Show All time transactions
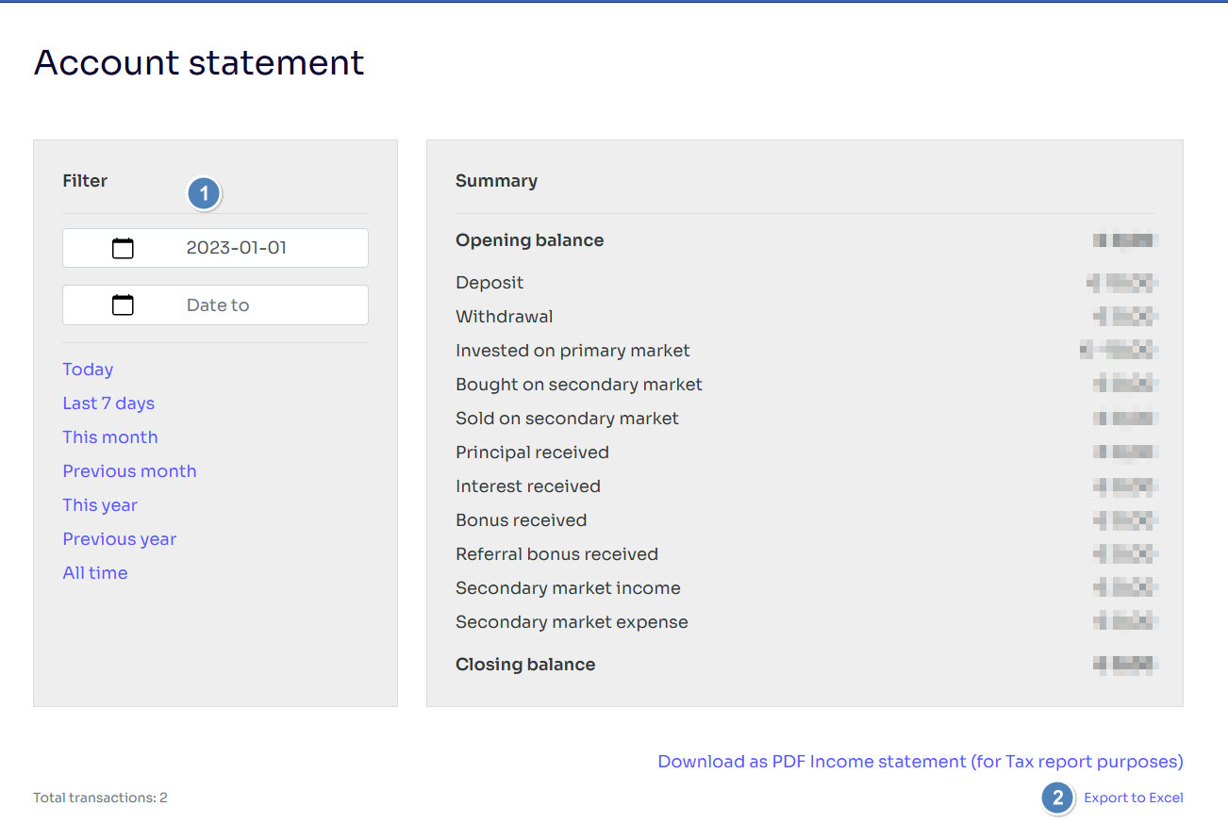Screen dimensions: 1228x823 click(95, 573)
